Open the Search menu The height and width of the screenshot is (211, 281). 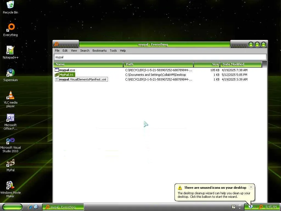coord(85,51)
